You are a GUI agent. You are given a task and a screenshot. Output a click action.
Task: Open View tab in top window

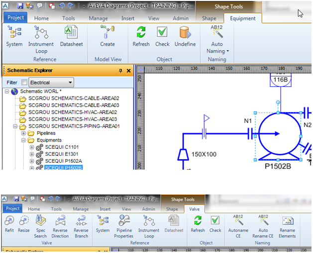coord(154,18)
